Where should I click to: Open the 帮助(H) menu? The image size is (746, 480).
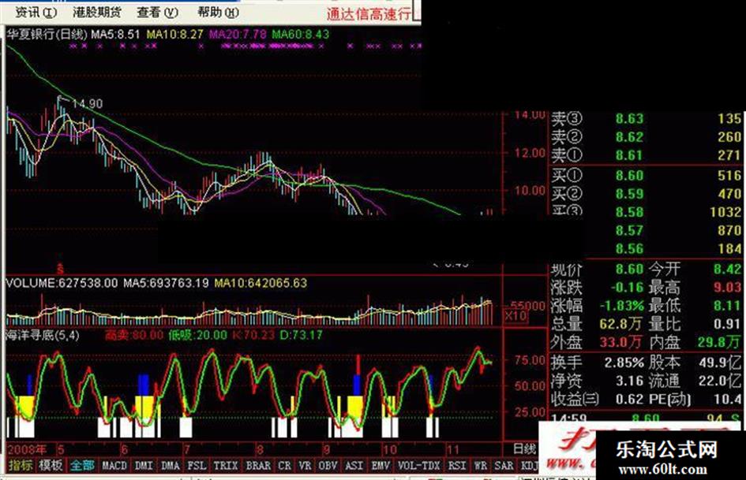click(219, 13)
